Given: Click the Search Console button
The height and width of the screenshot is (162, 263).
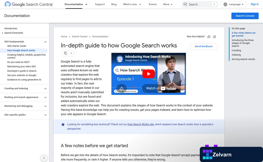Looking at the screenshot, I should 245,16.
